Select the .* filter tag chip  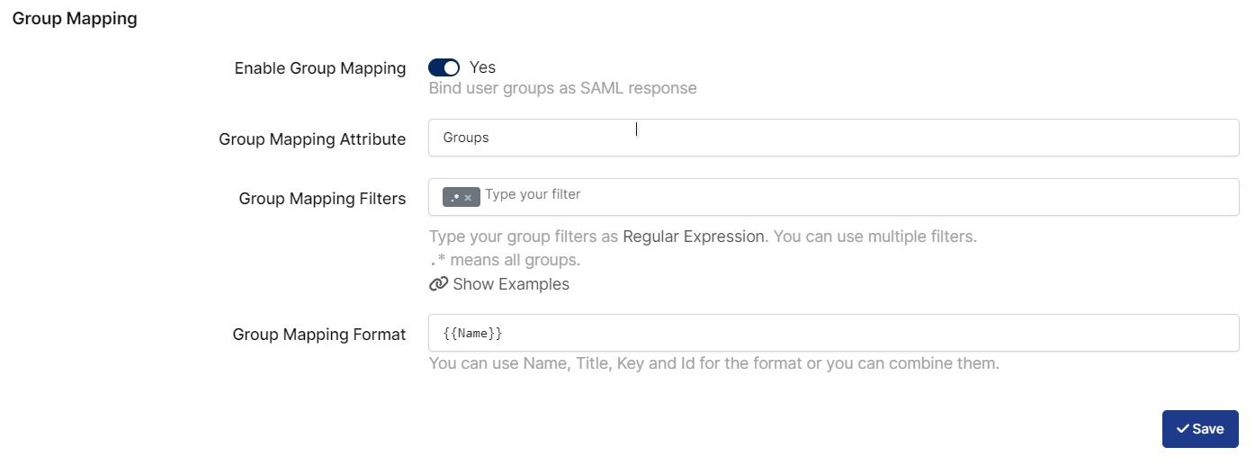coord(455,197)
